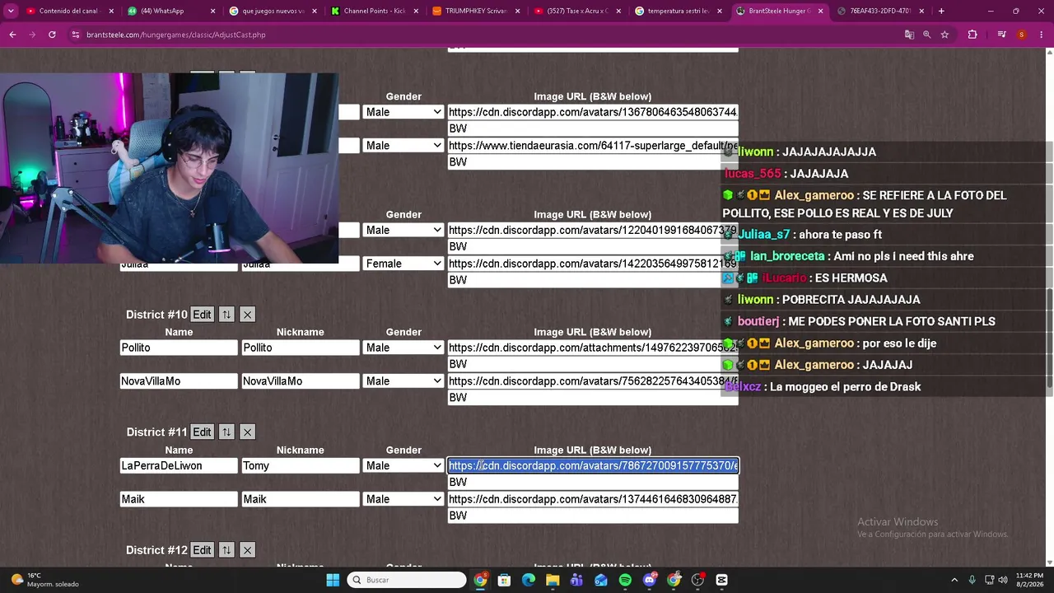Click the LaPerraDeLiwon Name field
The height and width of the screenshot is (593, 1054).
[179, 465]
